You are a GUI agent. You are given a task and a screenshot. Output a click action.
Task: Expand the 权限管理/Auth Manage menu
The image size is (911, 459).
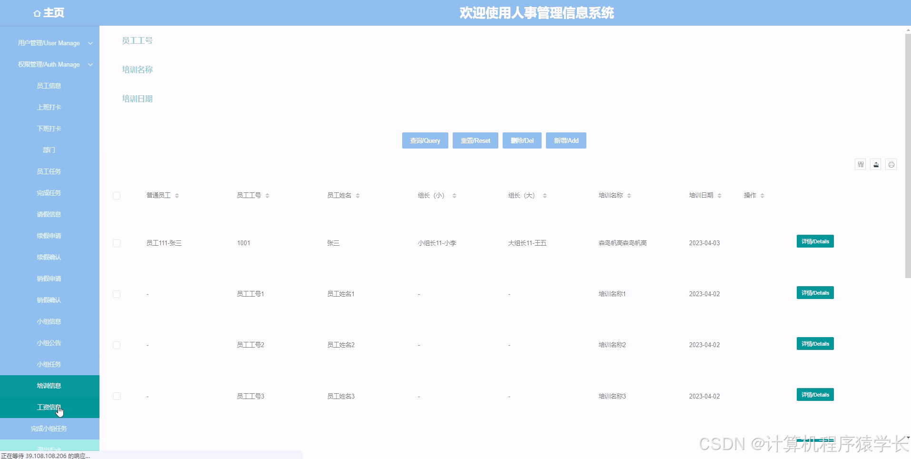pos(49,64)
